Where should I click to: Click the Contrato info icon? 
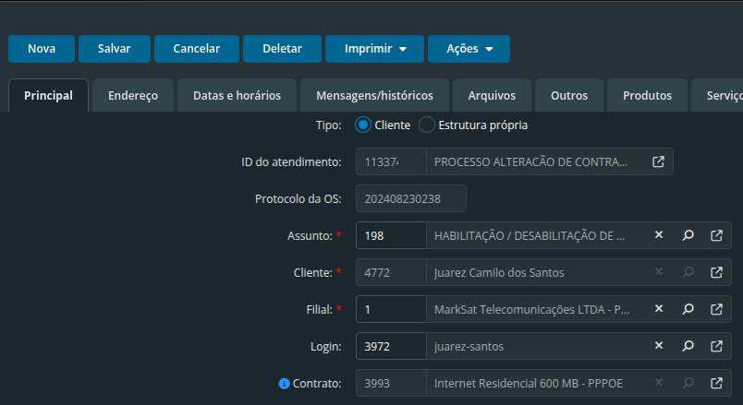285,383
